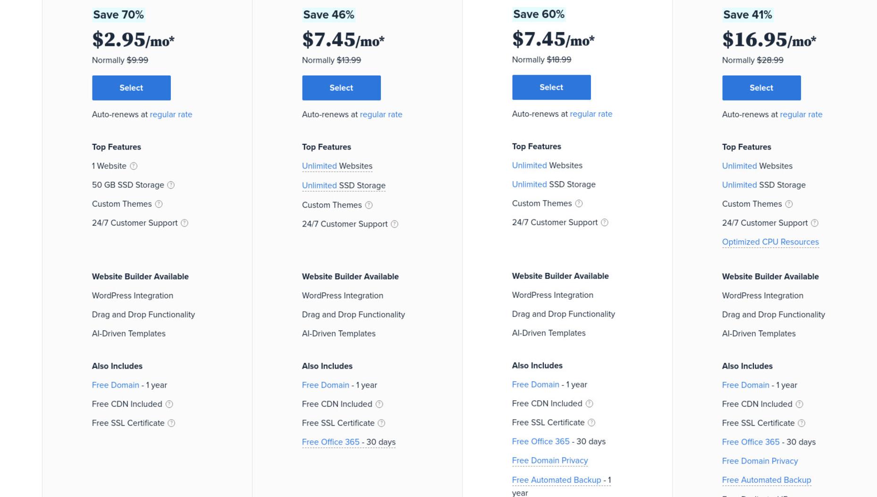Click help icon beside Free CDN Included in second plan
This screenshot has height=497, width=877.
[x=379, y=404]
